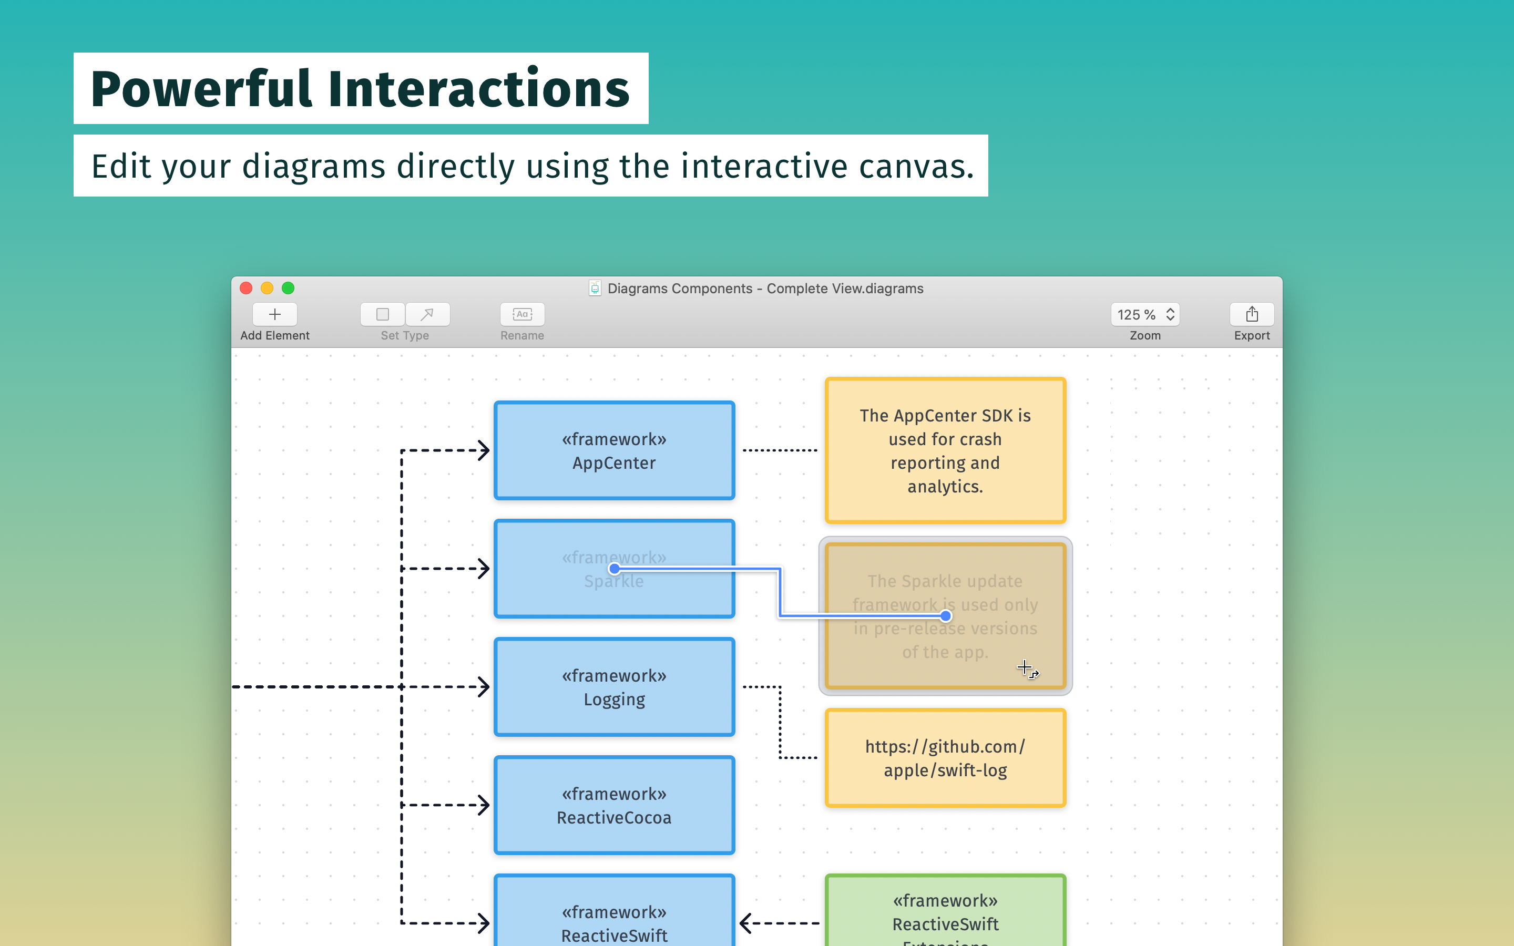Screen dimensions: 1514x946
Task: Select the Sparkle framework box
Action: tap(613, 569)
